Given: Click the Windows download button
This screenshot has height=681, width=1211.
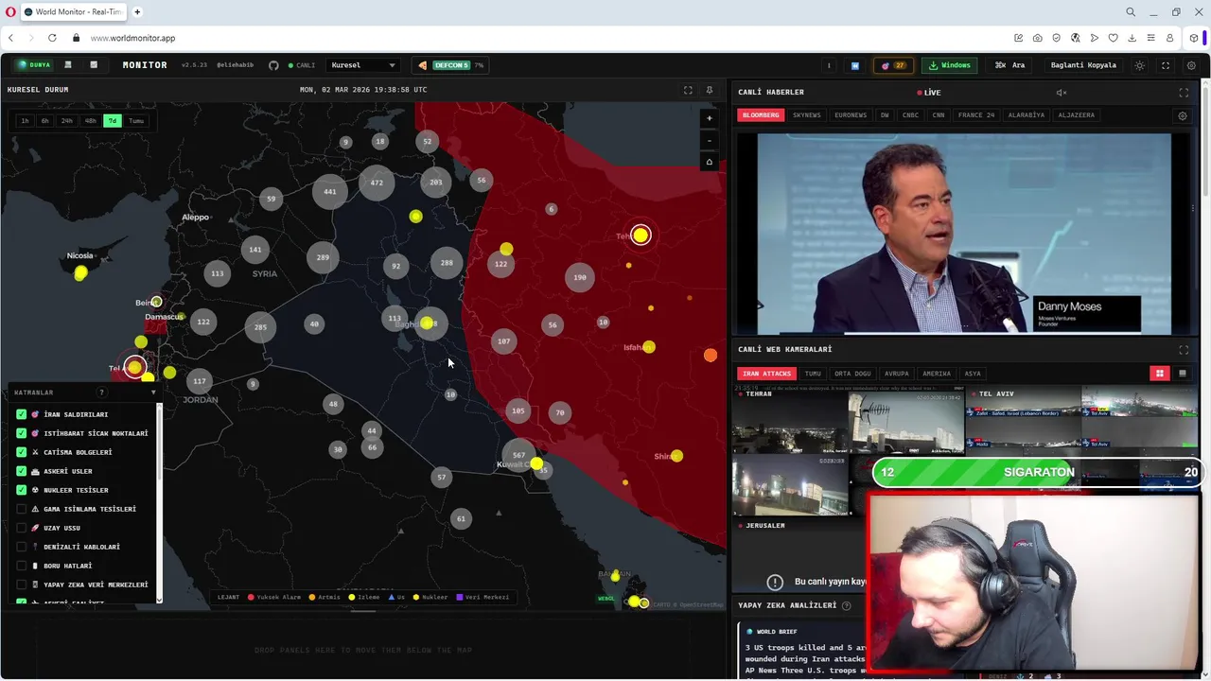Looking at the screenshot, I should click(x=950, y=65).
